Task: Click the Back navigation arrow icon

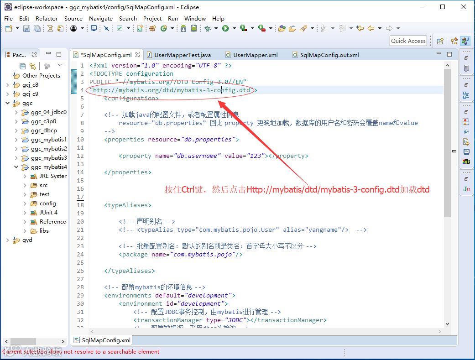Action: point(371,28)
